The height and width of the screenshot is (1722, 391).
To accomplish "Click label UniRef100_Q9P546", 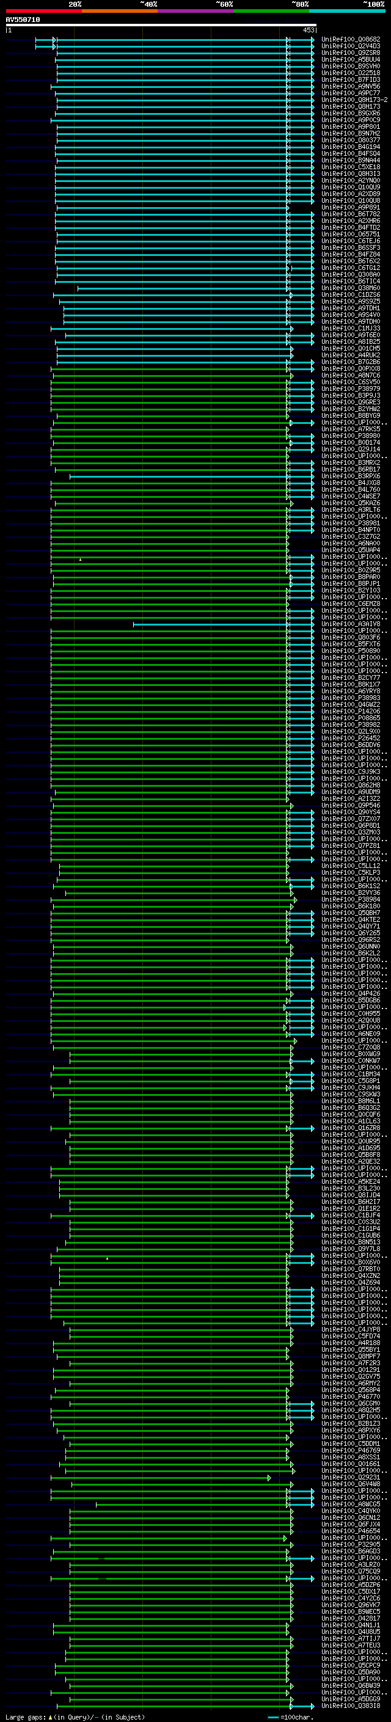I will tap(351, 806).
